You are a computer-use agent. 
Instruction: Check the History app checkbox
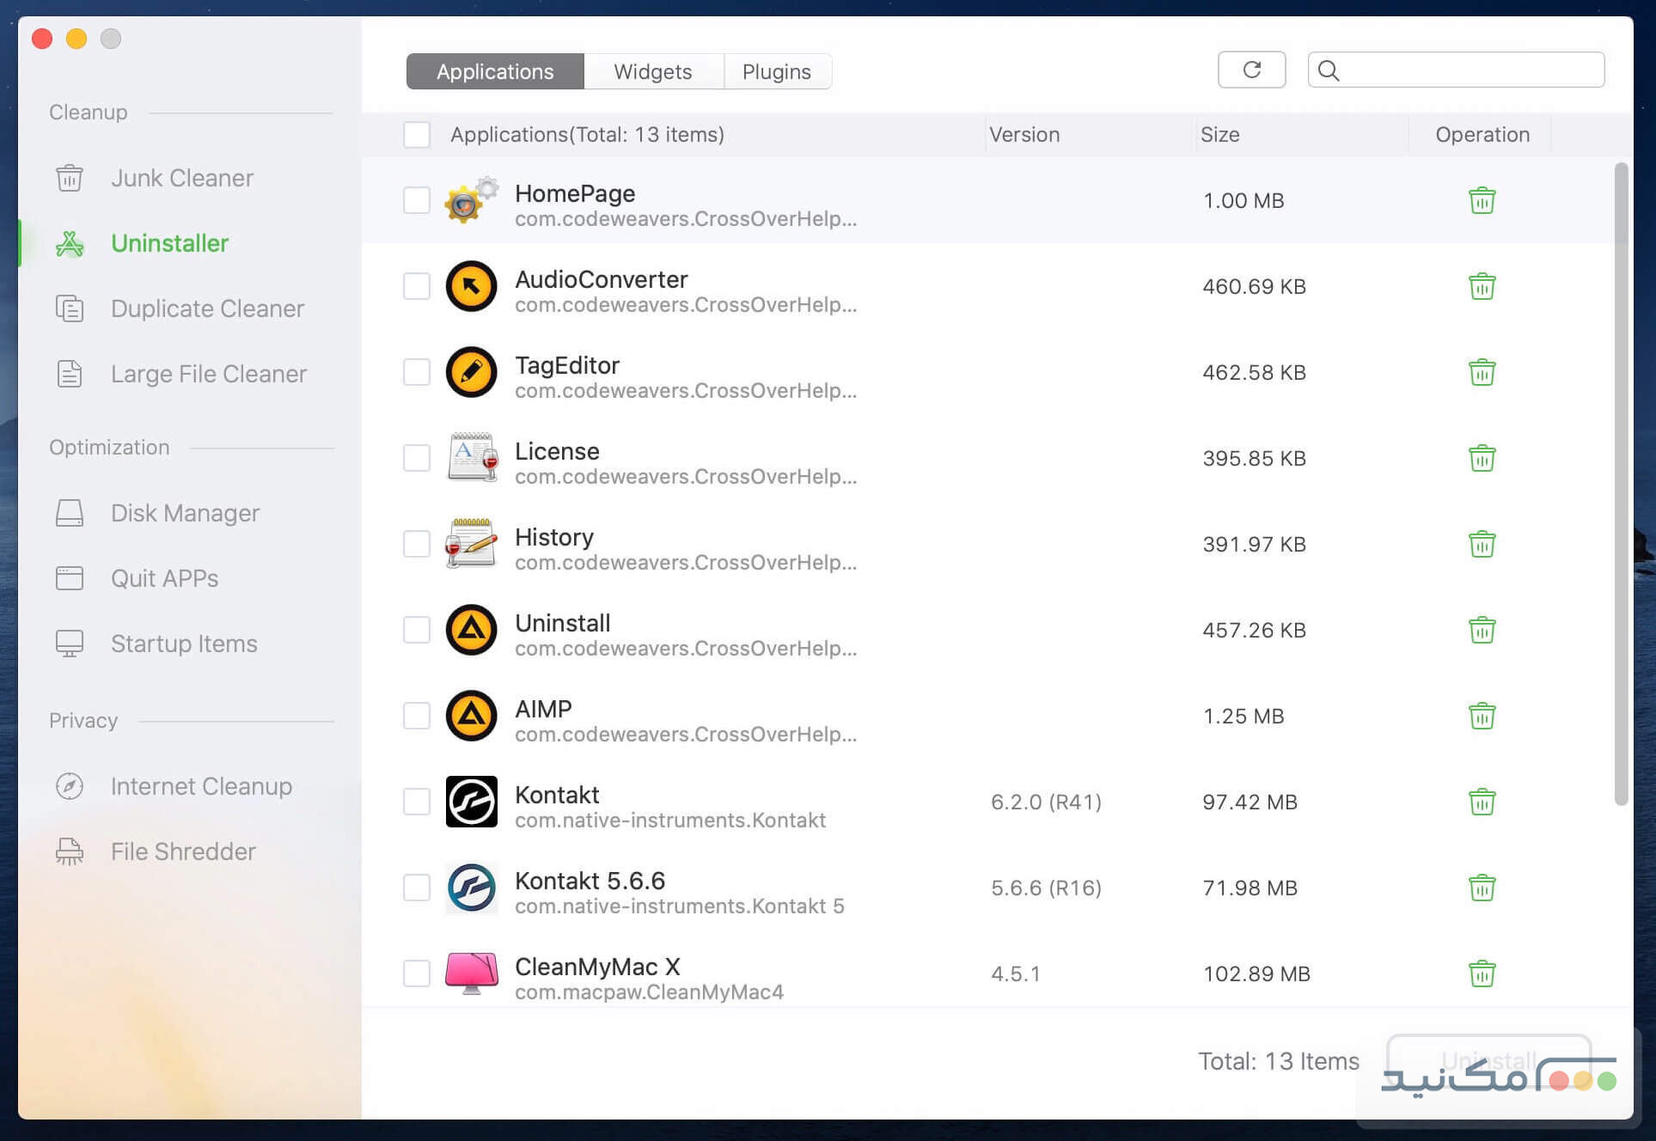[x=417, y=544]
